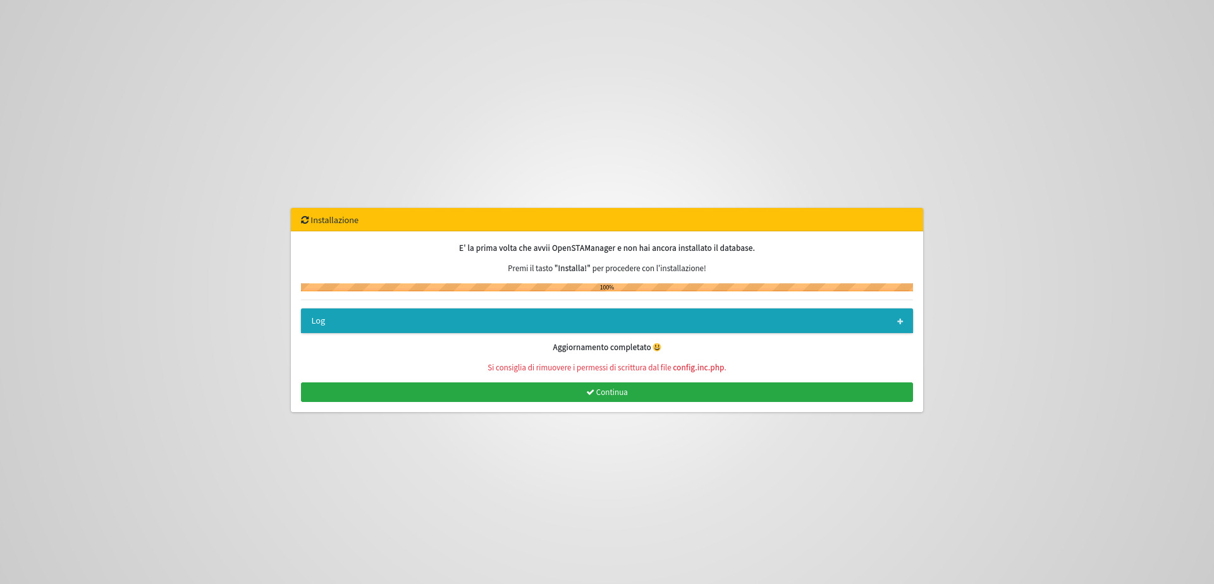Viewport: 1214px width, 584px height.
Task: Click the green Continua button
Action: pos(607,392)
